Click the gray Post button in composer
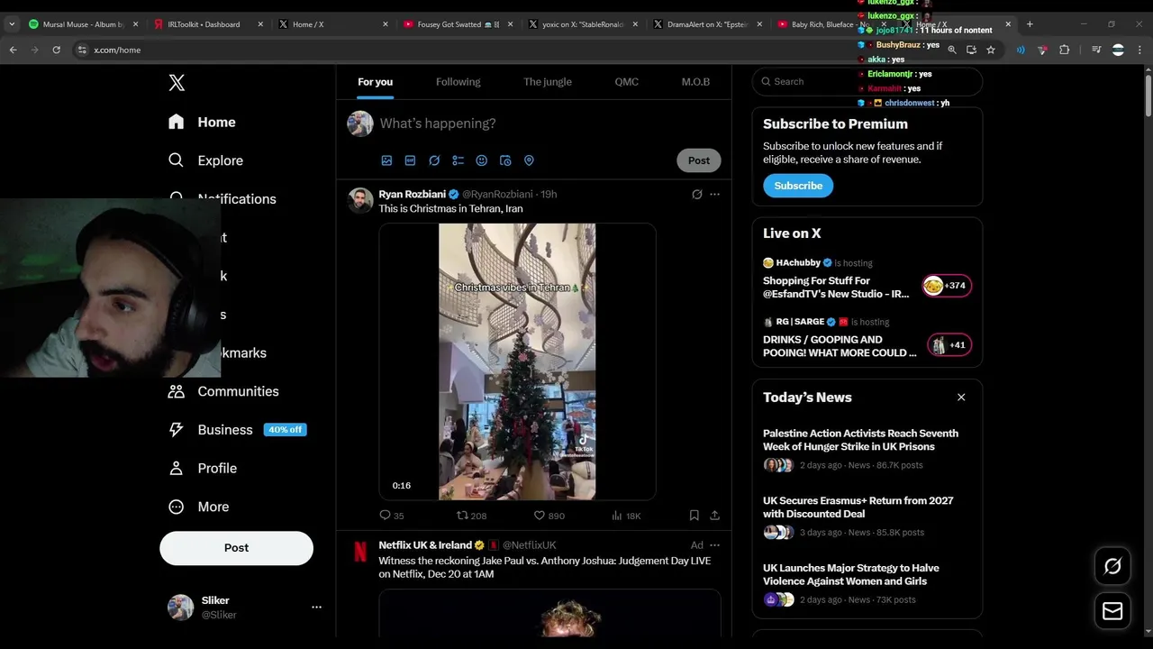Viewport: 1153px width, 649px height. pos(699,160)
